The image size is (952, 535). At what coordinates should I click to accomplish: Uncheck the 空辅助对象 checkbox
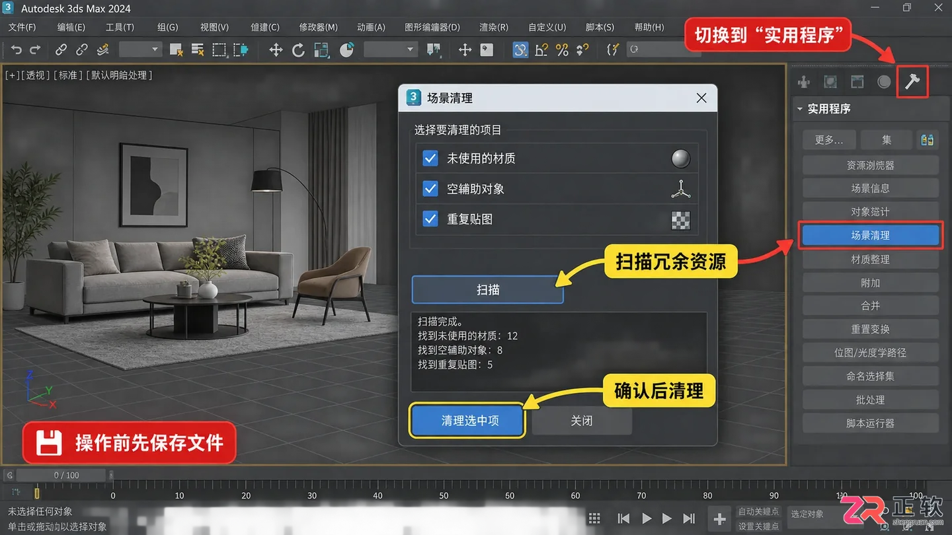430,189
